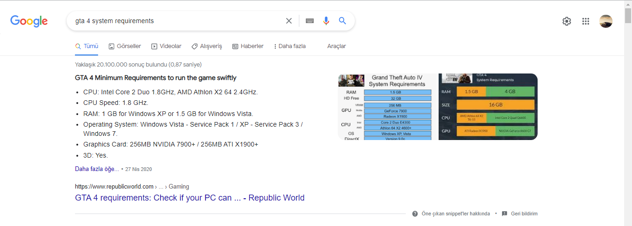This screenshot has width=632, height=226.
Task: Click the snippet help question icon
Action: pos(415,214)
